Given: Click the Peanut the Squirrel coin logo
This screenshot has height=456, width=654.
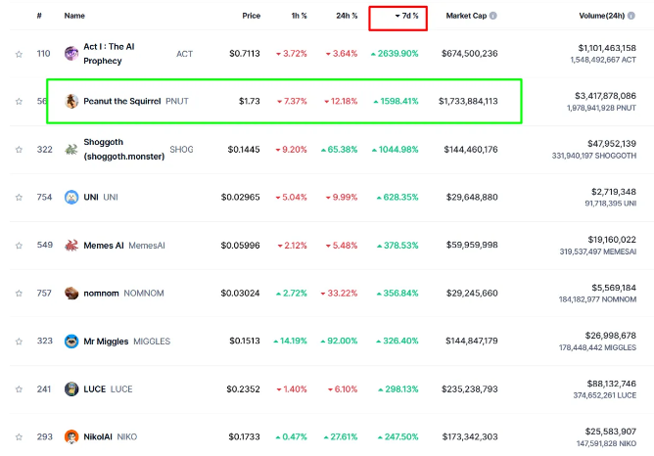Looking at the screenshot, I should point(71,101).
